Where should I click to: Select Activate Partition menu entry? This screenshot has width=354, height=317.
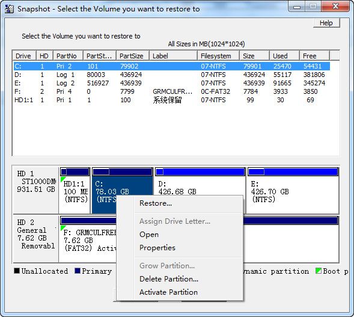[168, 292]
